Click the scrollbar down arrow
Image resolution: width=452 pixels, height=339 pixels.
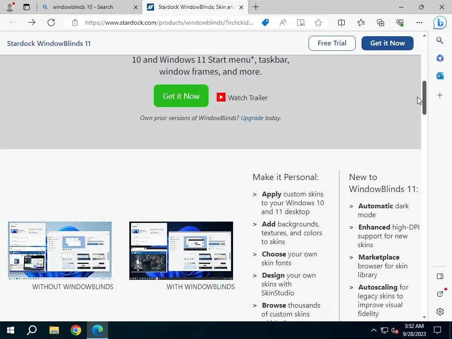click(x=424, y=317)
